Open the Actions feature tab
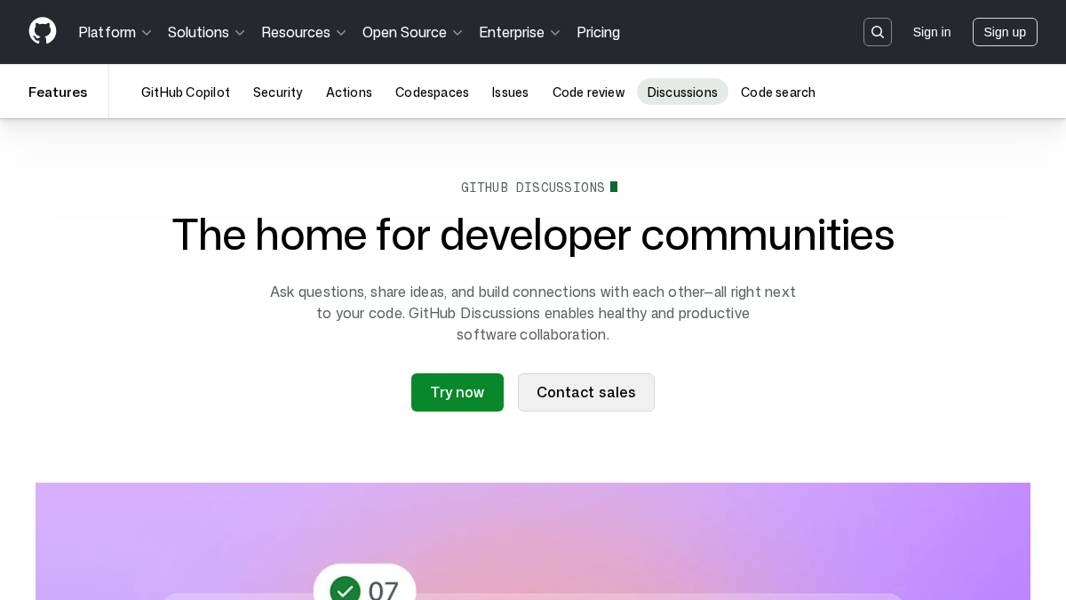Screen dimensions: 1066x600 [x=349, y=92]
